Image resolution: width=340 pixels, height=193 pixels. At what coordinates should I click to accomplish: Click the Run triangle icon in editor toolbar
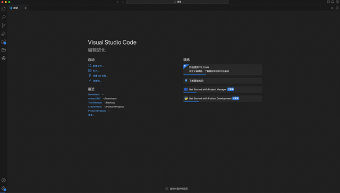coord(333,8)
